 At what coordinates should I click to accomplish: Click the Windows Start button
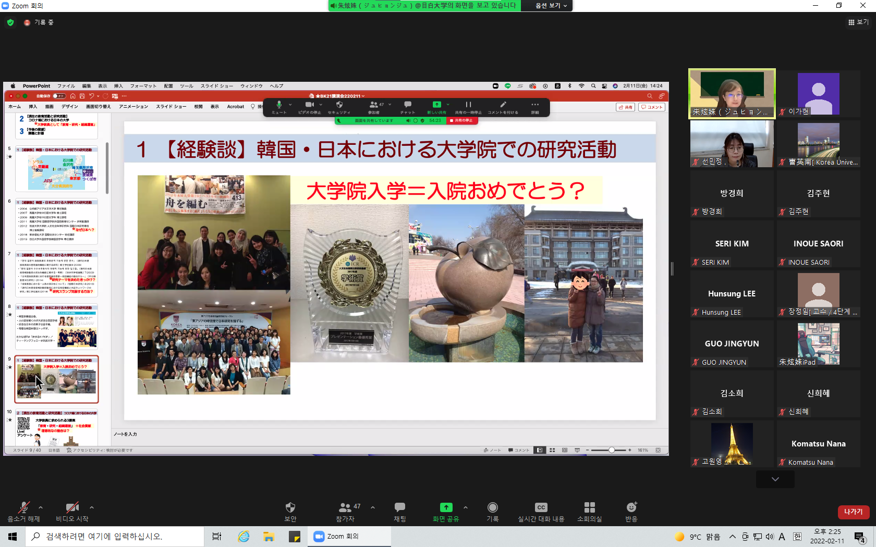pyautogui.click(x=13, y=537)
